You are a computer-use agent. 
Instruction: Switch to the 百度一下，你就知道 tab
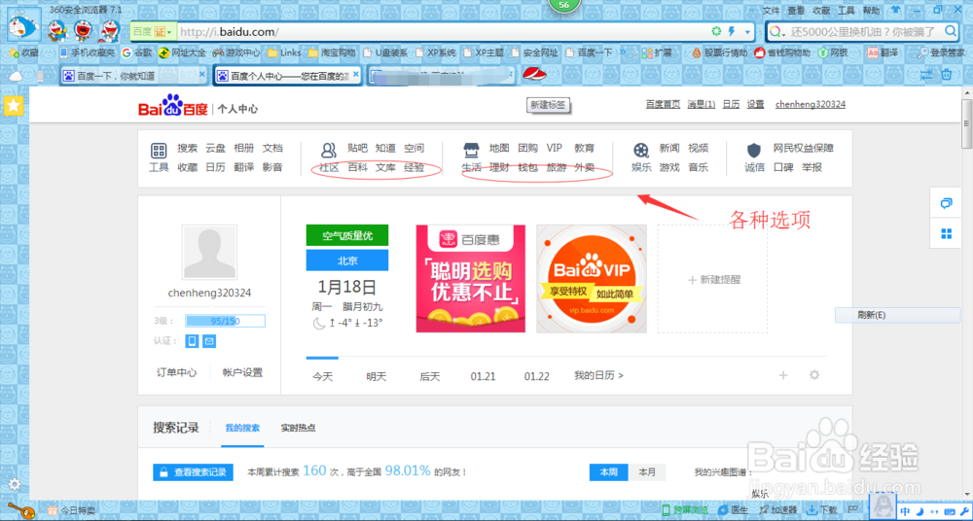click(x=132, y=76)
